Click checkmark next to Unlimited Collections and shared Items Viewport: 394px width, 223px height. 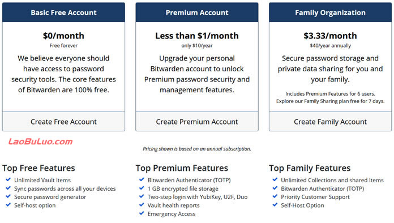275,179
